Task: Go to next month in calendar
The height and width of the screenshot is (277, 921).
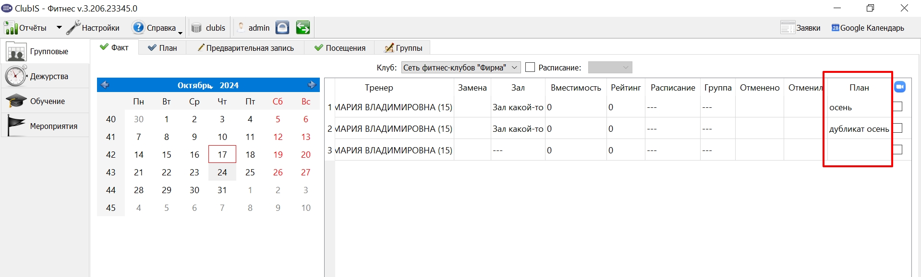Action: tap(312, 85)
